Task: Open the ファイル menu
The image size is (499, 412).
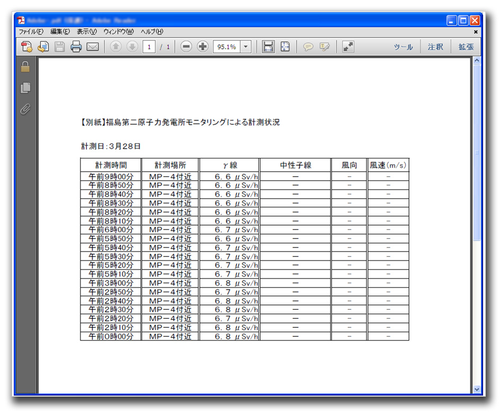Action: [31, 32]
